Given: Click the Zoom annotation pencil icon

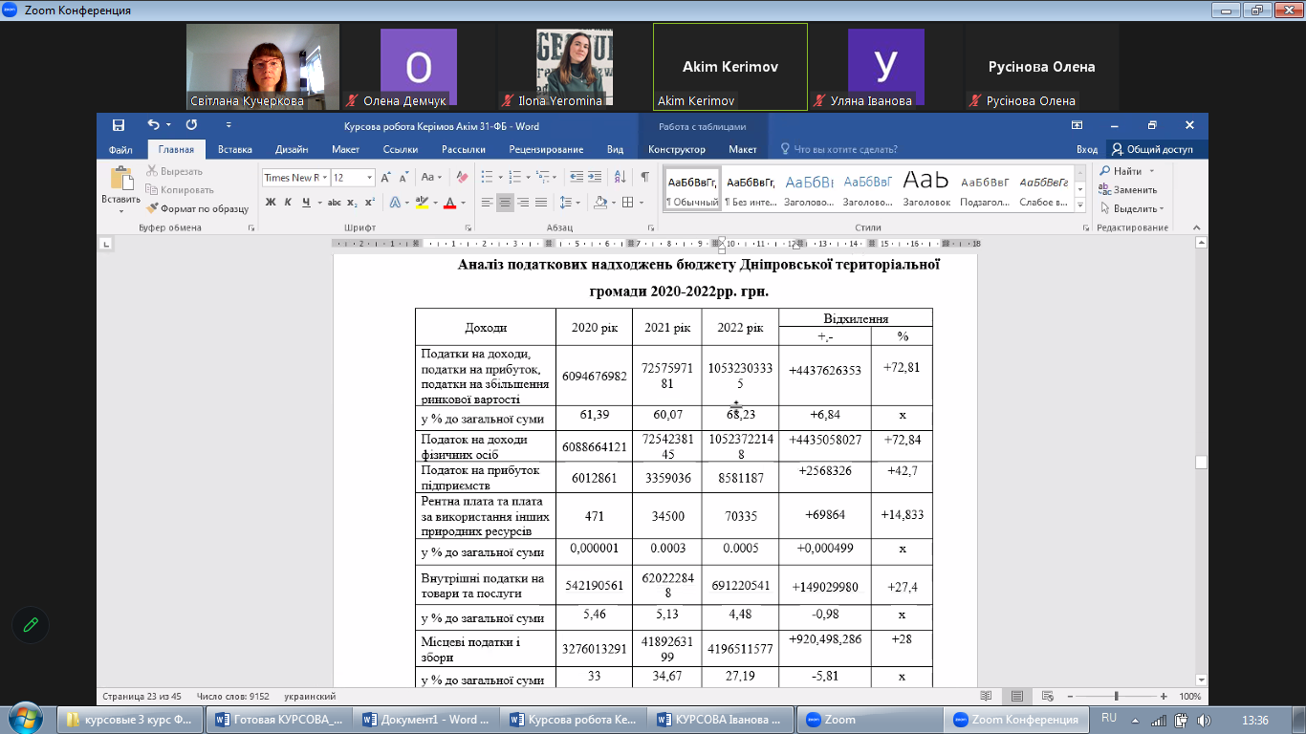Looking at the screenshot, I should [31, 624].
